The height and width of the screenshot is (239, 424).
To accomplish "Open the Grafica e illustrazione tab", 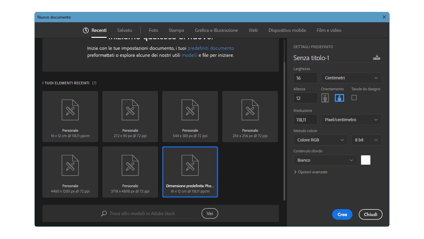I will pyautogui.click(x=216, y=30).
